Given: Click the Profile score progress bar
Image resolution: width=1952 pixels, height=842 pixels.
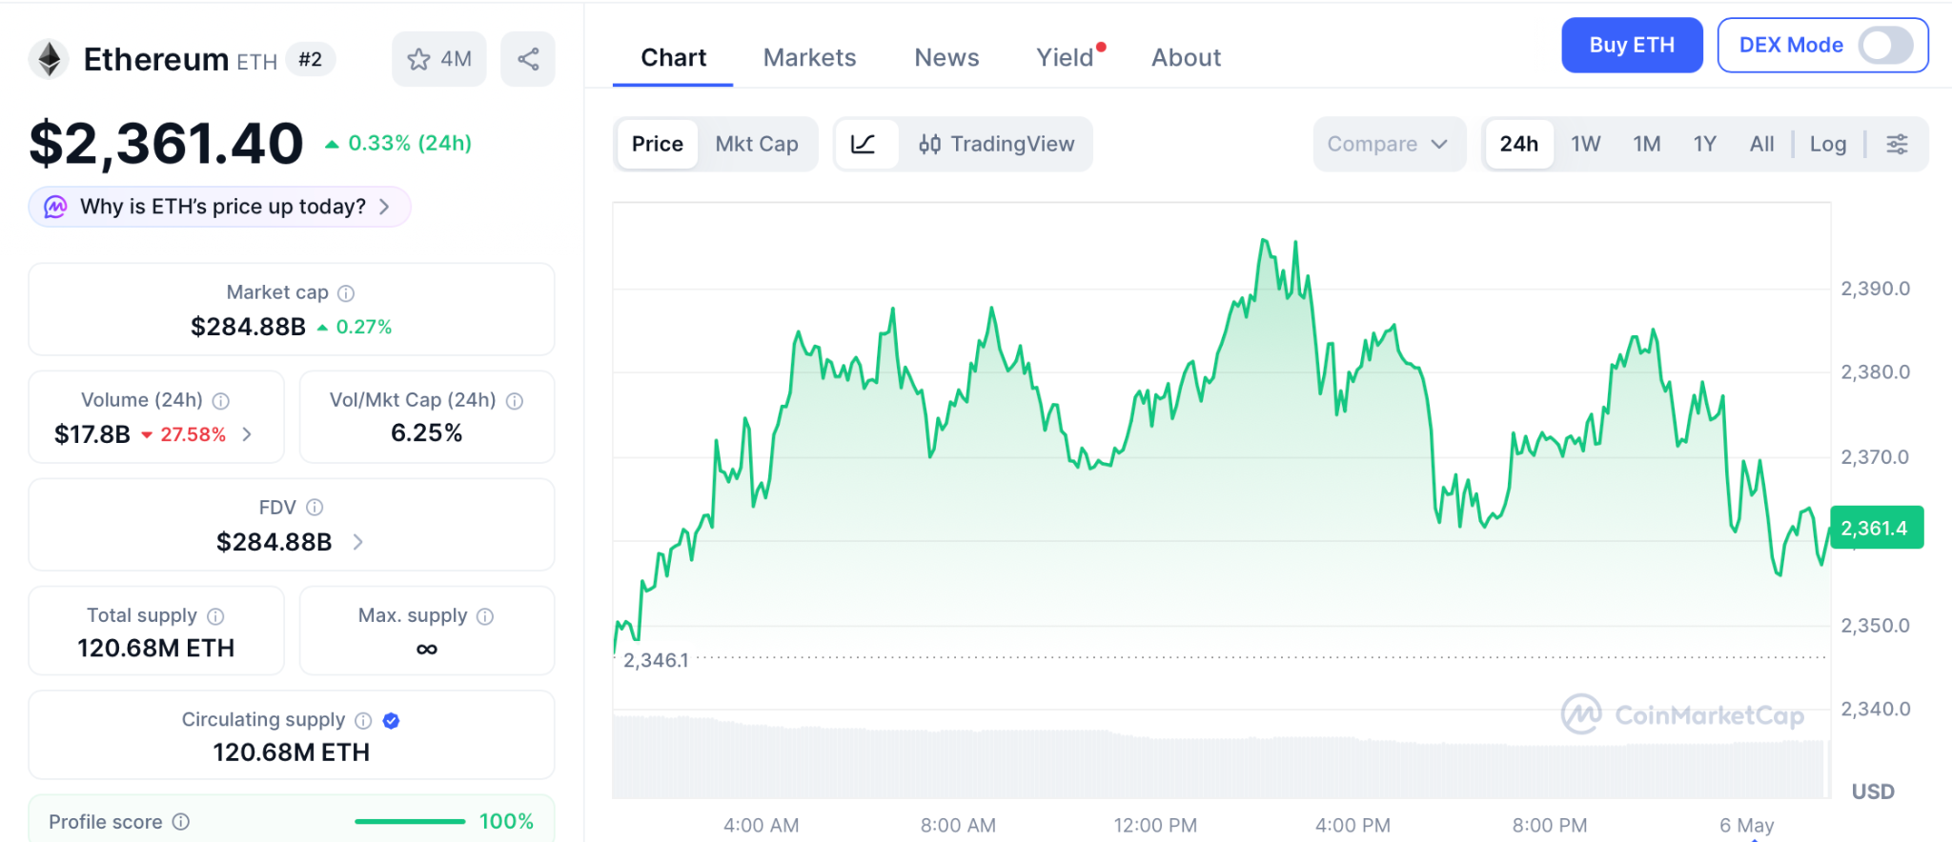Looking at the screenshot, I should click(410, 821).
